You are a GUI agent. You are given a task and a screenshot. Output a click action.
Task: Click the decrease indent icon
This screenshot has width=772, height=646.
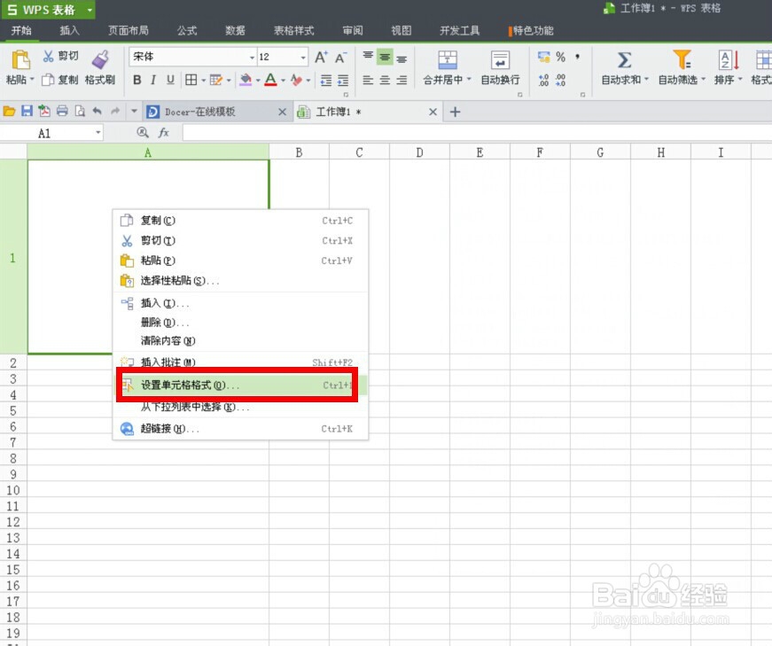(326, 80)
